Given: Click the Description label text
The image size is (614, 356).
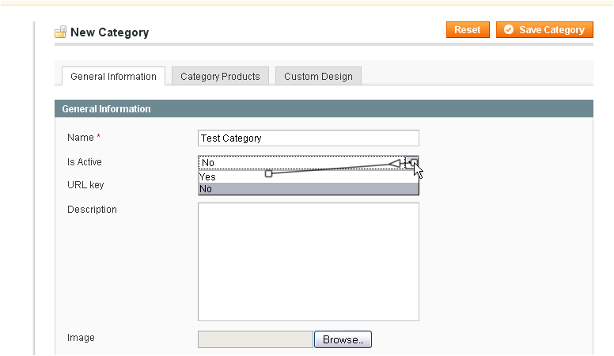Looking at the screenshot, I should point(92,209).
